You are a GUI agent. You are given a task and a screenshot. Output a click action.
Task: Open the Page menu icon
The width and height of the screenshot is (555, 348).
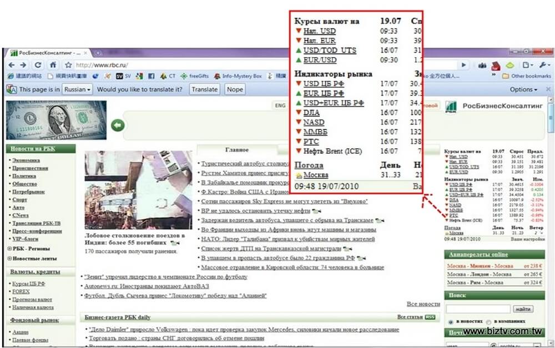(527, 65)
